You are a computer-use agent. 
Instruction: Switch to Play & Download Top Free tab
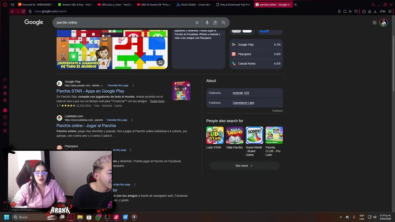[233, 5]
